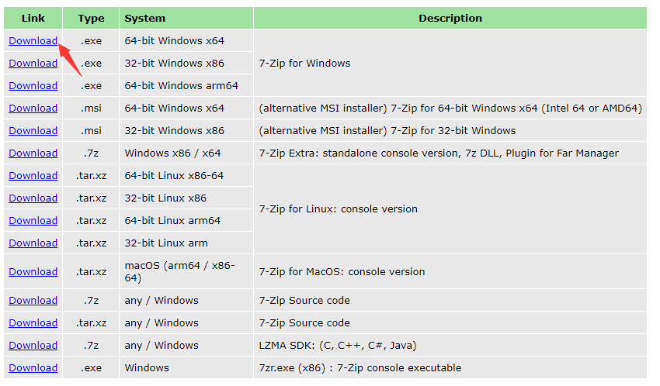Download 64-bit Linux x86-64 .tar.xz
This screenshot has width=660, height=386.
pos(33,176)
